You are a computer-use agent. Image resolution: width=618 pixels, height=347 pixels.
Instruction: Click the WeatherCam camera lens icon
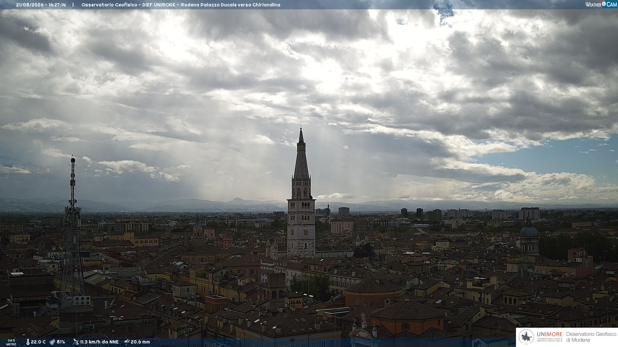(x=604, y=4)
